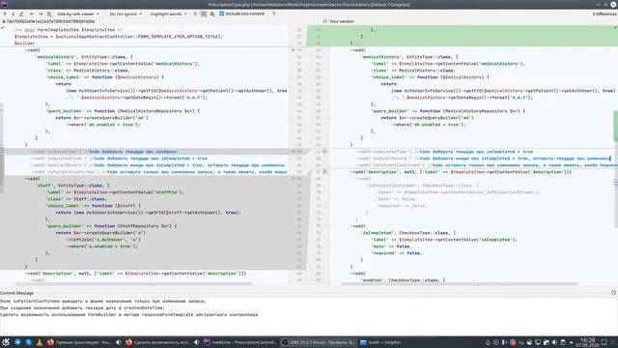
Task: Click the notifications bell in system tray
Action: pyautogui.click(x=488, y=342)
